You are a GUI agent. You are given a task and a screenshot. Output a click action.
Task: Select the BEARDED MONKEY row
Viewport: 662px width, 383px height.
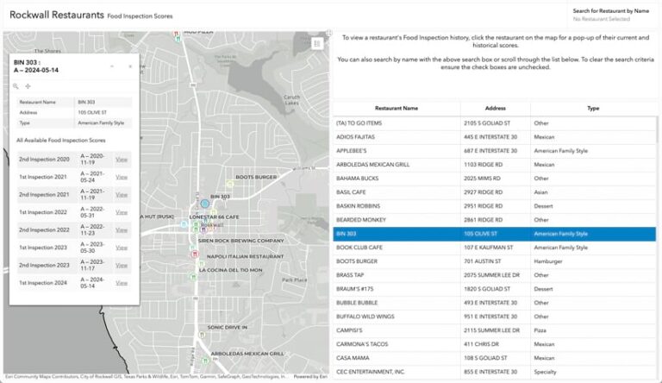coord(495,220)
